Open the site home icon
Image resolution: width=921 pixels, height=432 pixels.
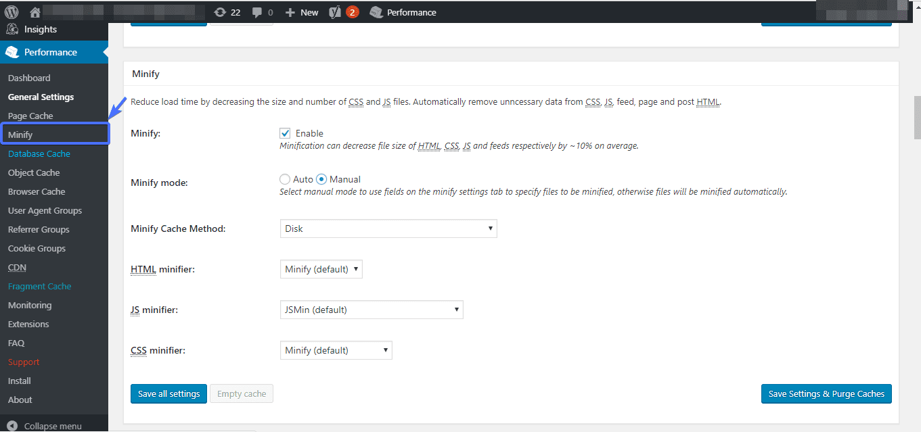tap(36, 12)
